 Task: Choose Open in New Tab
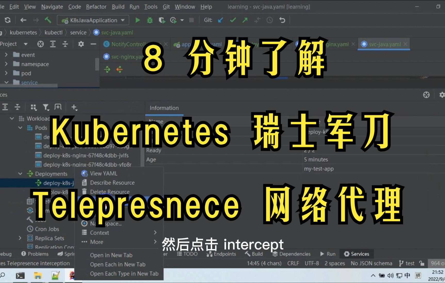click(x=119, y=255)
